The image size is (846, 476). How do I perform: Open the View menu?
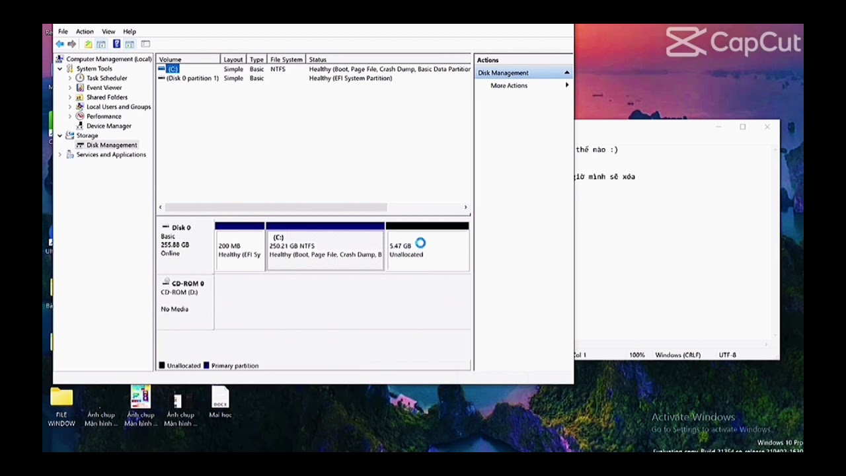point(108,32)
